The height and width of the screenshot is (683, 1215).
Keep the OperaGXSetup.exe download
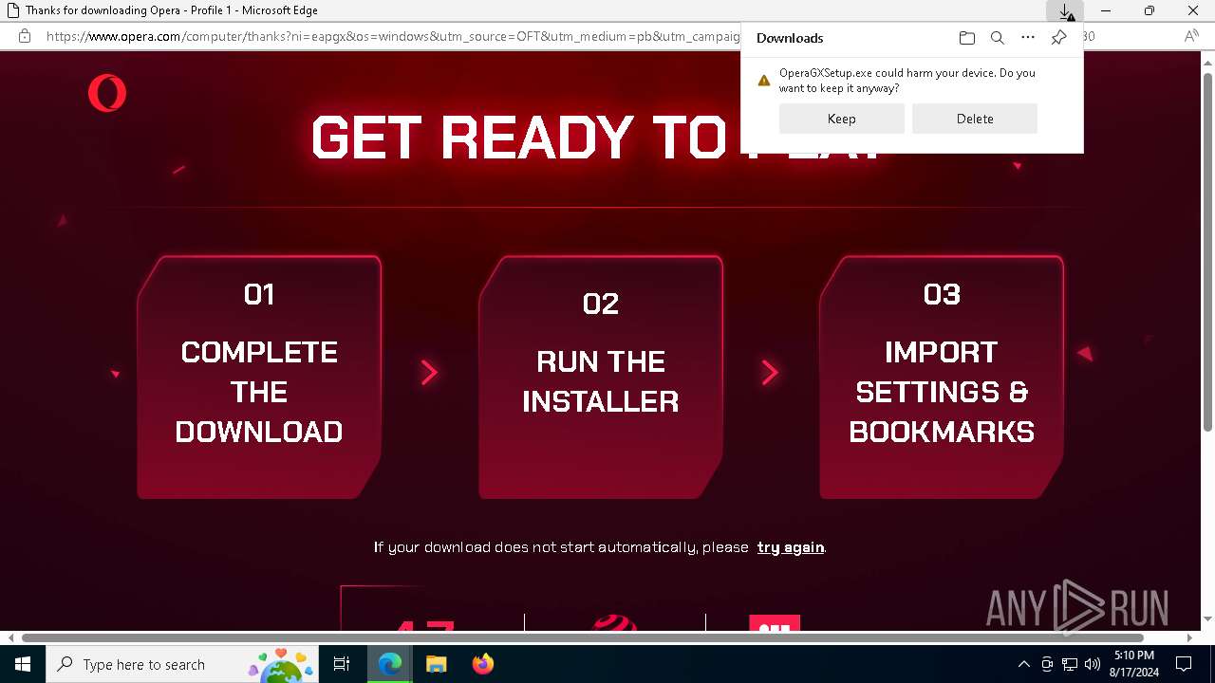point(841,119)
